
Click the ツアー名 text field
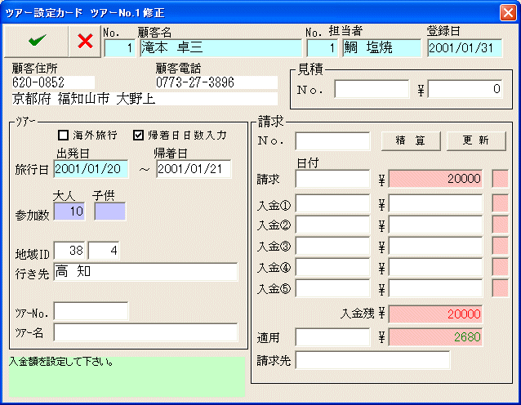point(145,332)
